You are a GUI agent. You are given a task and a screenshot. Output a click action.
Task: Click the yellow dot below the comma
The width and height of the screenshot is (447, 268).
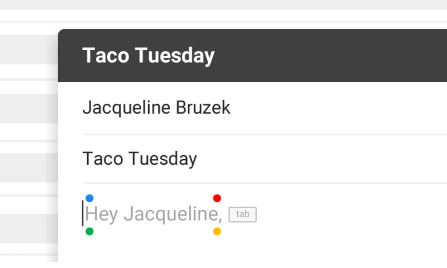pos(217,232)
